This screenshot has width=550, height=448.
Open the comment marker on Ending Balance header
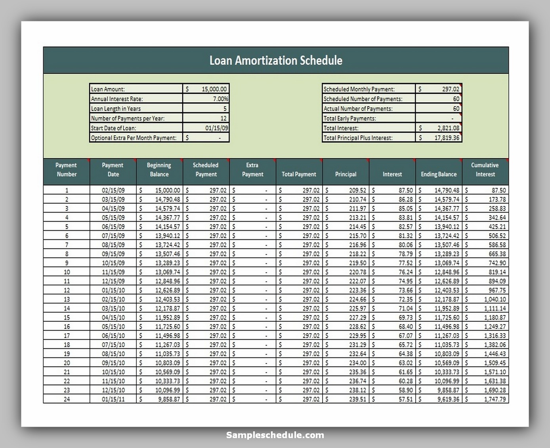460,160
